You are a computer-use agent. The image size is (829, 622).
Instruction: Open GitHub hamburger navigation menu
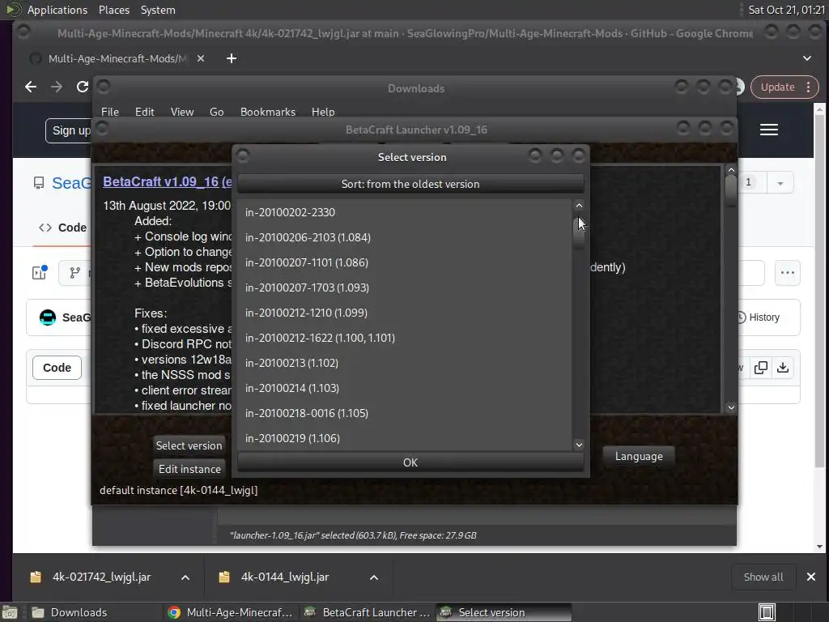coord(769,130)
